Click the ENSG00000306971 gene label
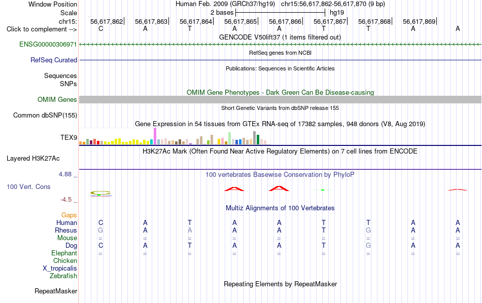Screen dimensions: 482x303 tap(48, 44)
